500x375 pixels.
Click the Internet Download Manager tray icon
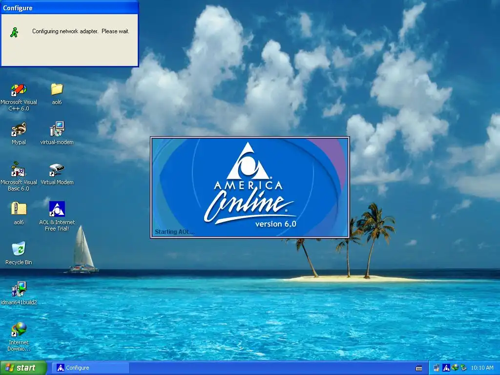[x=455, y=368]
